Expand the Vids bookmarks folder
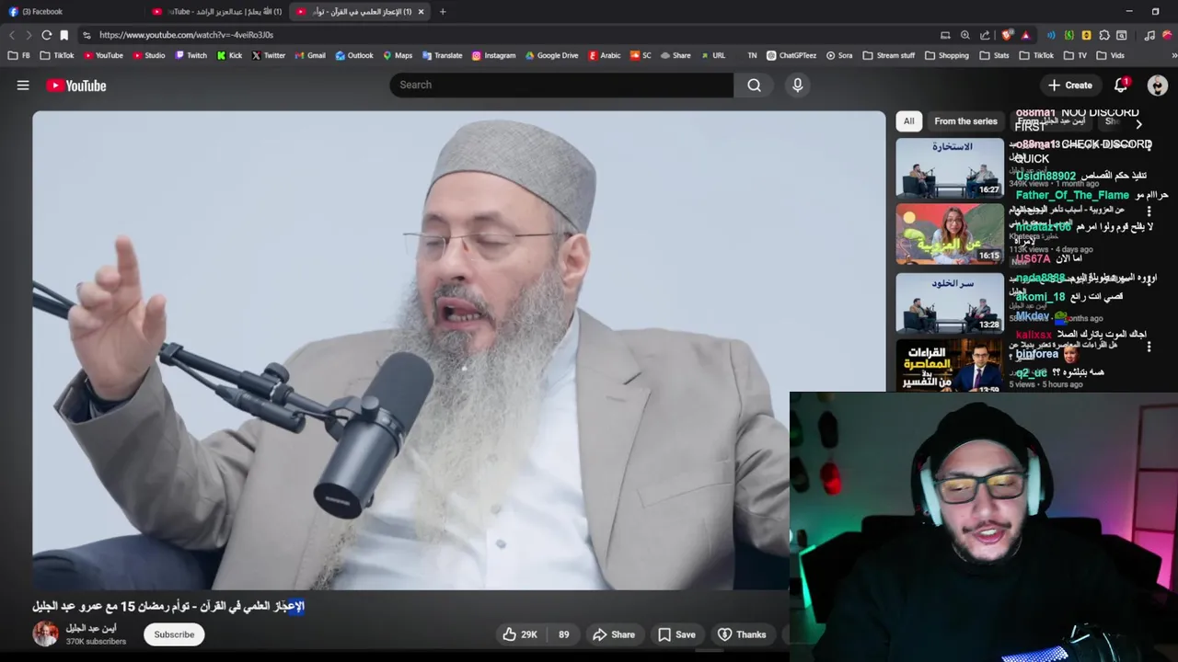1178x662 pixels. (1110, 55)
